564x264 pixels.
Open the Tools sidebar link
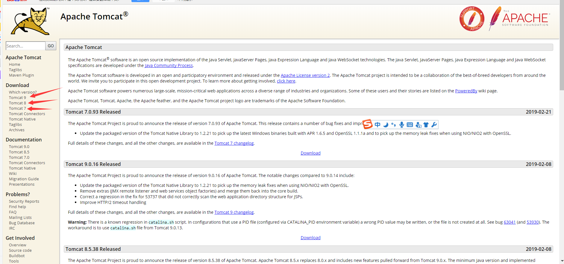(x=14, y=261)
